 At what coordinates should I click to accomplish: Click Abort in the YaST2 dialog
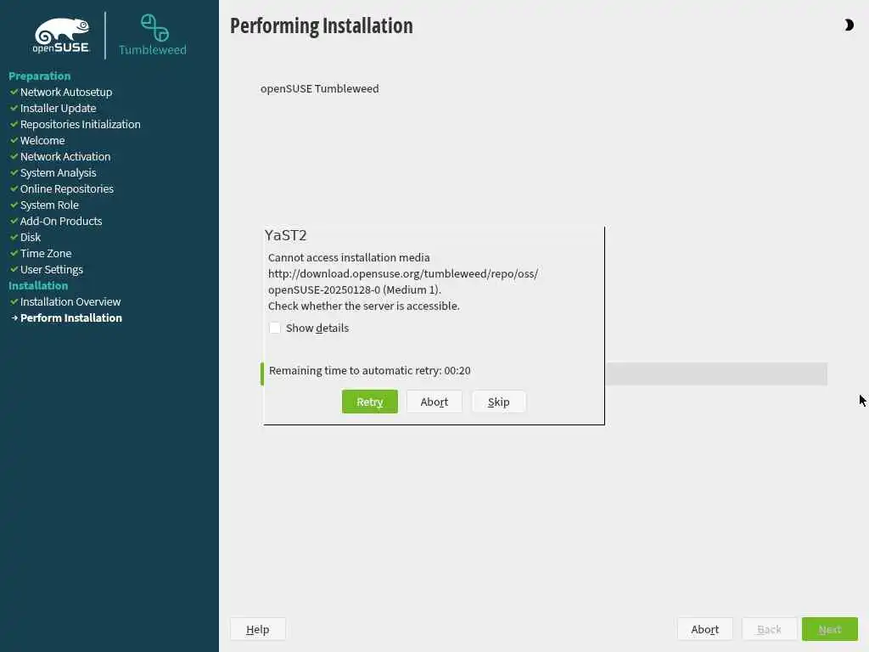[x=434, y=402]
